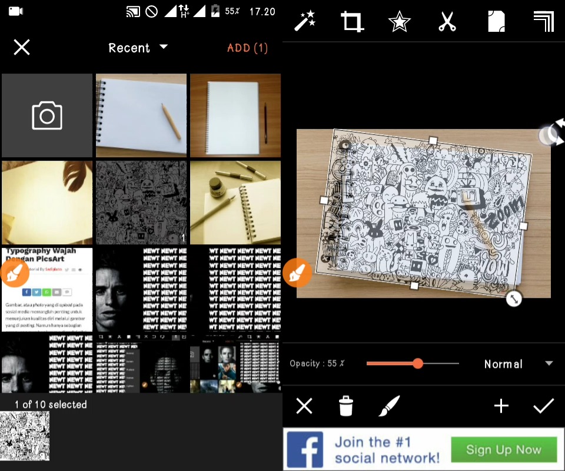The height and width of the screenshot is (471, 565).
Task: Open the page shape mask tool
Action: point(496,22)
